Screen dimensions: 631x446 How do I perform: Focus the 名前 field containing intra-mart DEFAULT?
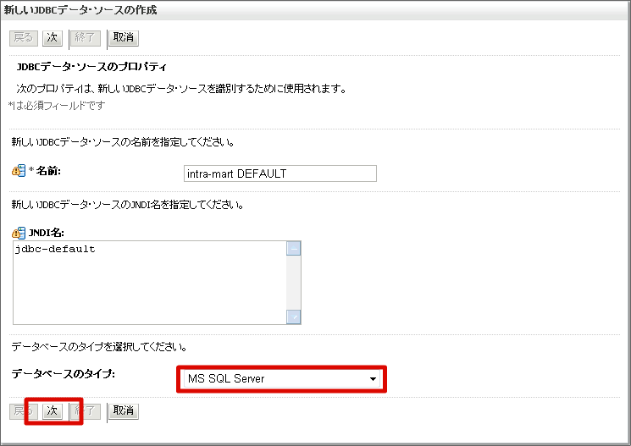click(280, 173)
